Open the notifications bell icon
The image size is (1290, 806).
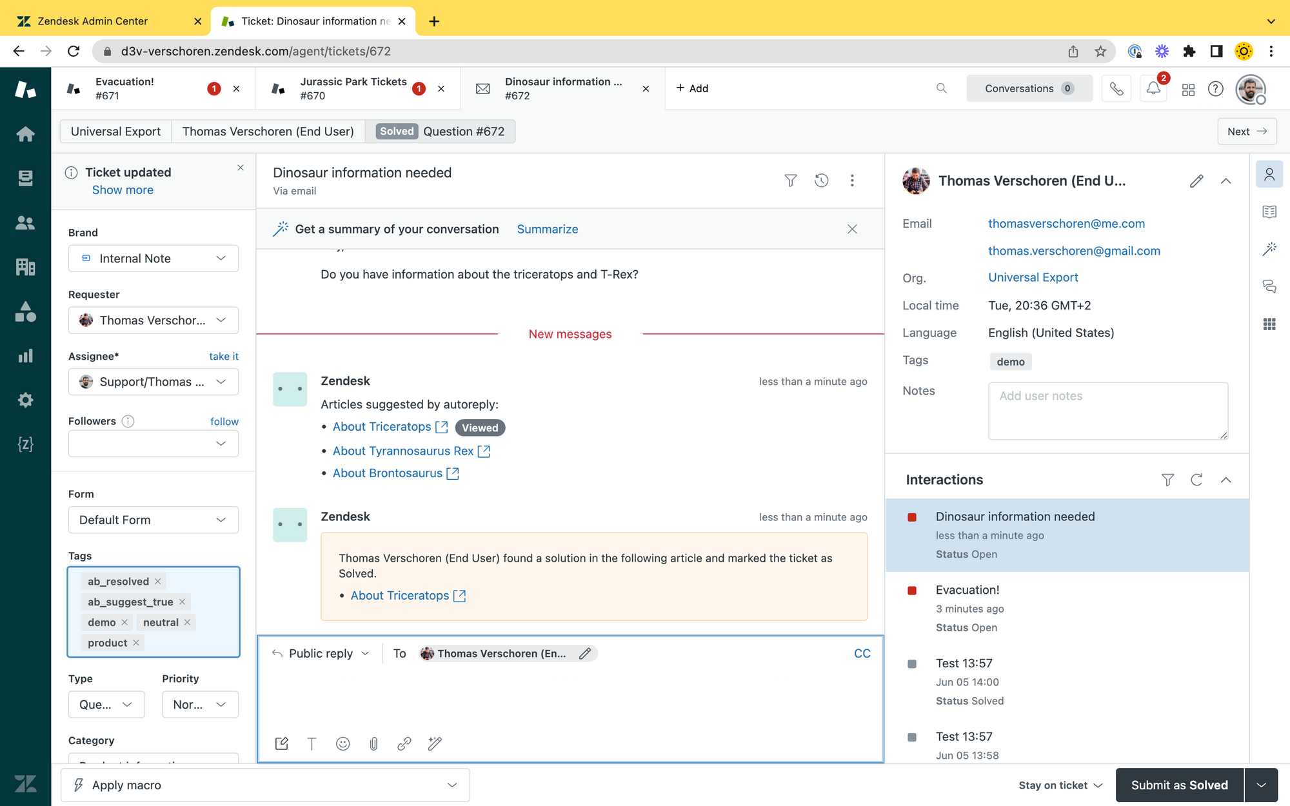click(1153, 88)
